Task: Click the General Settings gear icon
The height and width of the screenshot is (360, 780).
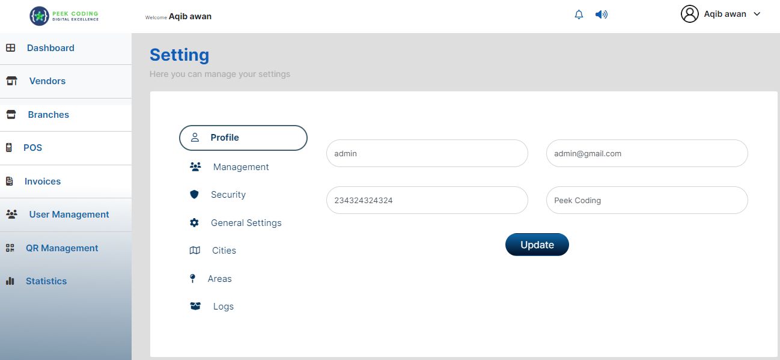Action: [x=194, y=223]
